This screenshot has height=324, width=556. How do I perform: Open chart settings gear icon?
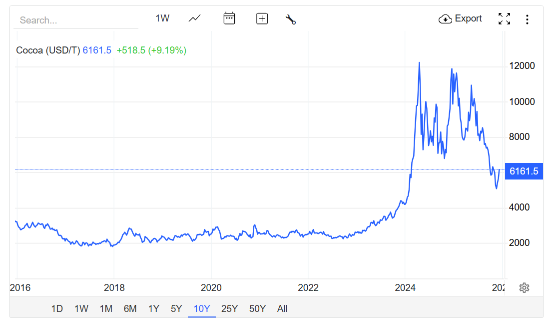pyautogui.click(x=524, y=287)
